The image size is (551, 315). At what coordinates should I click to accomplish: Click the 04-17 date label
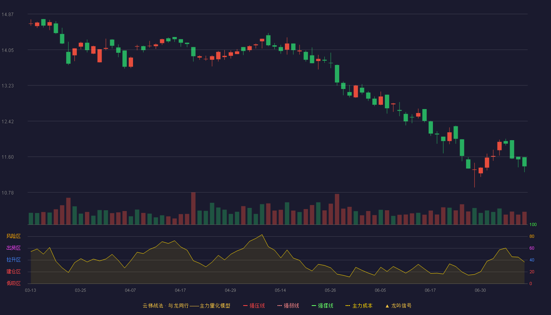point(180,290)
